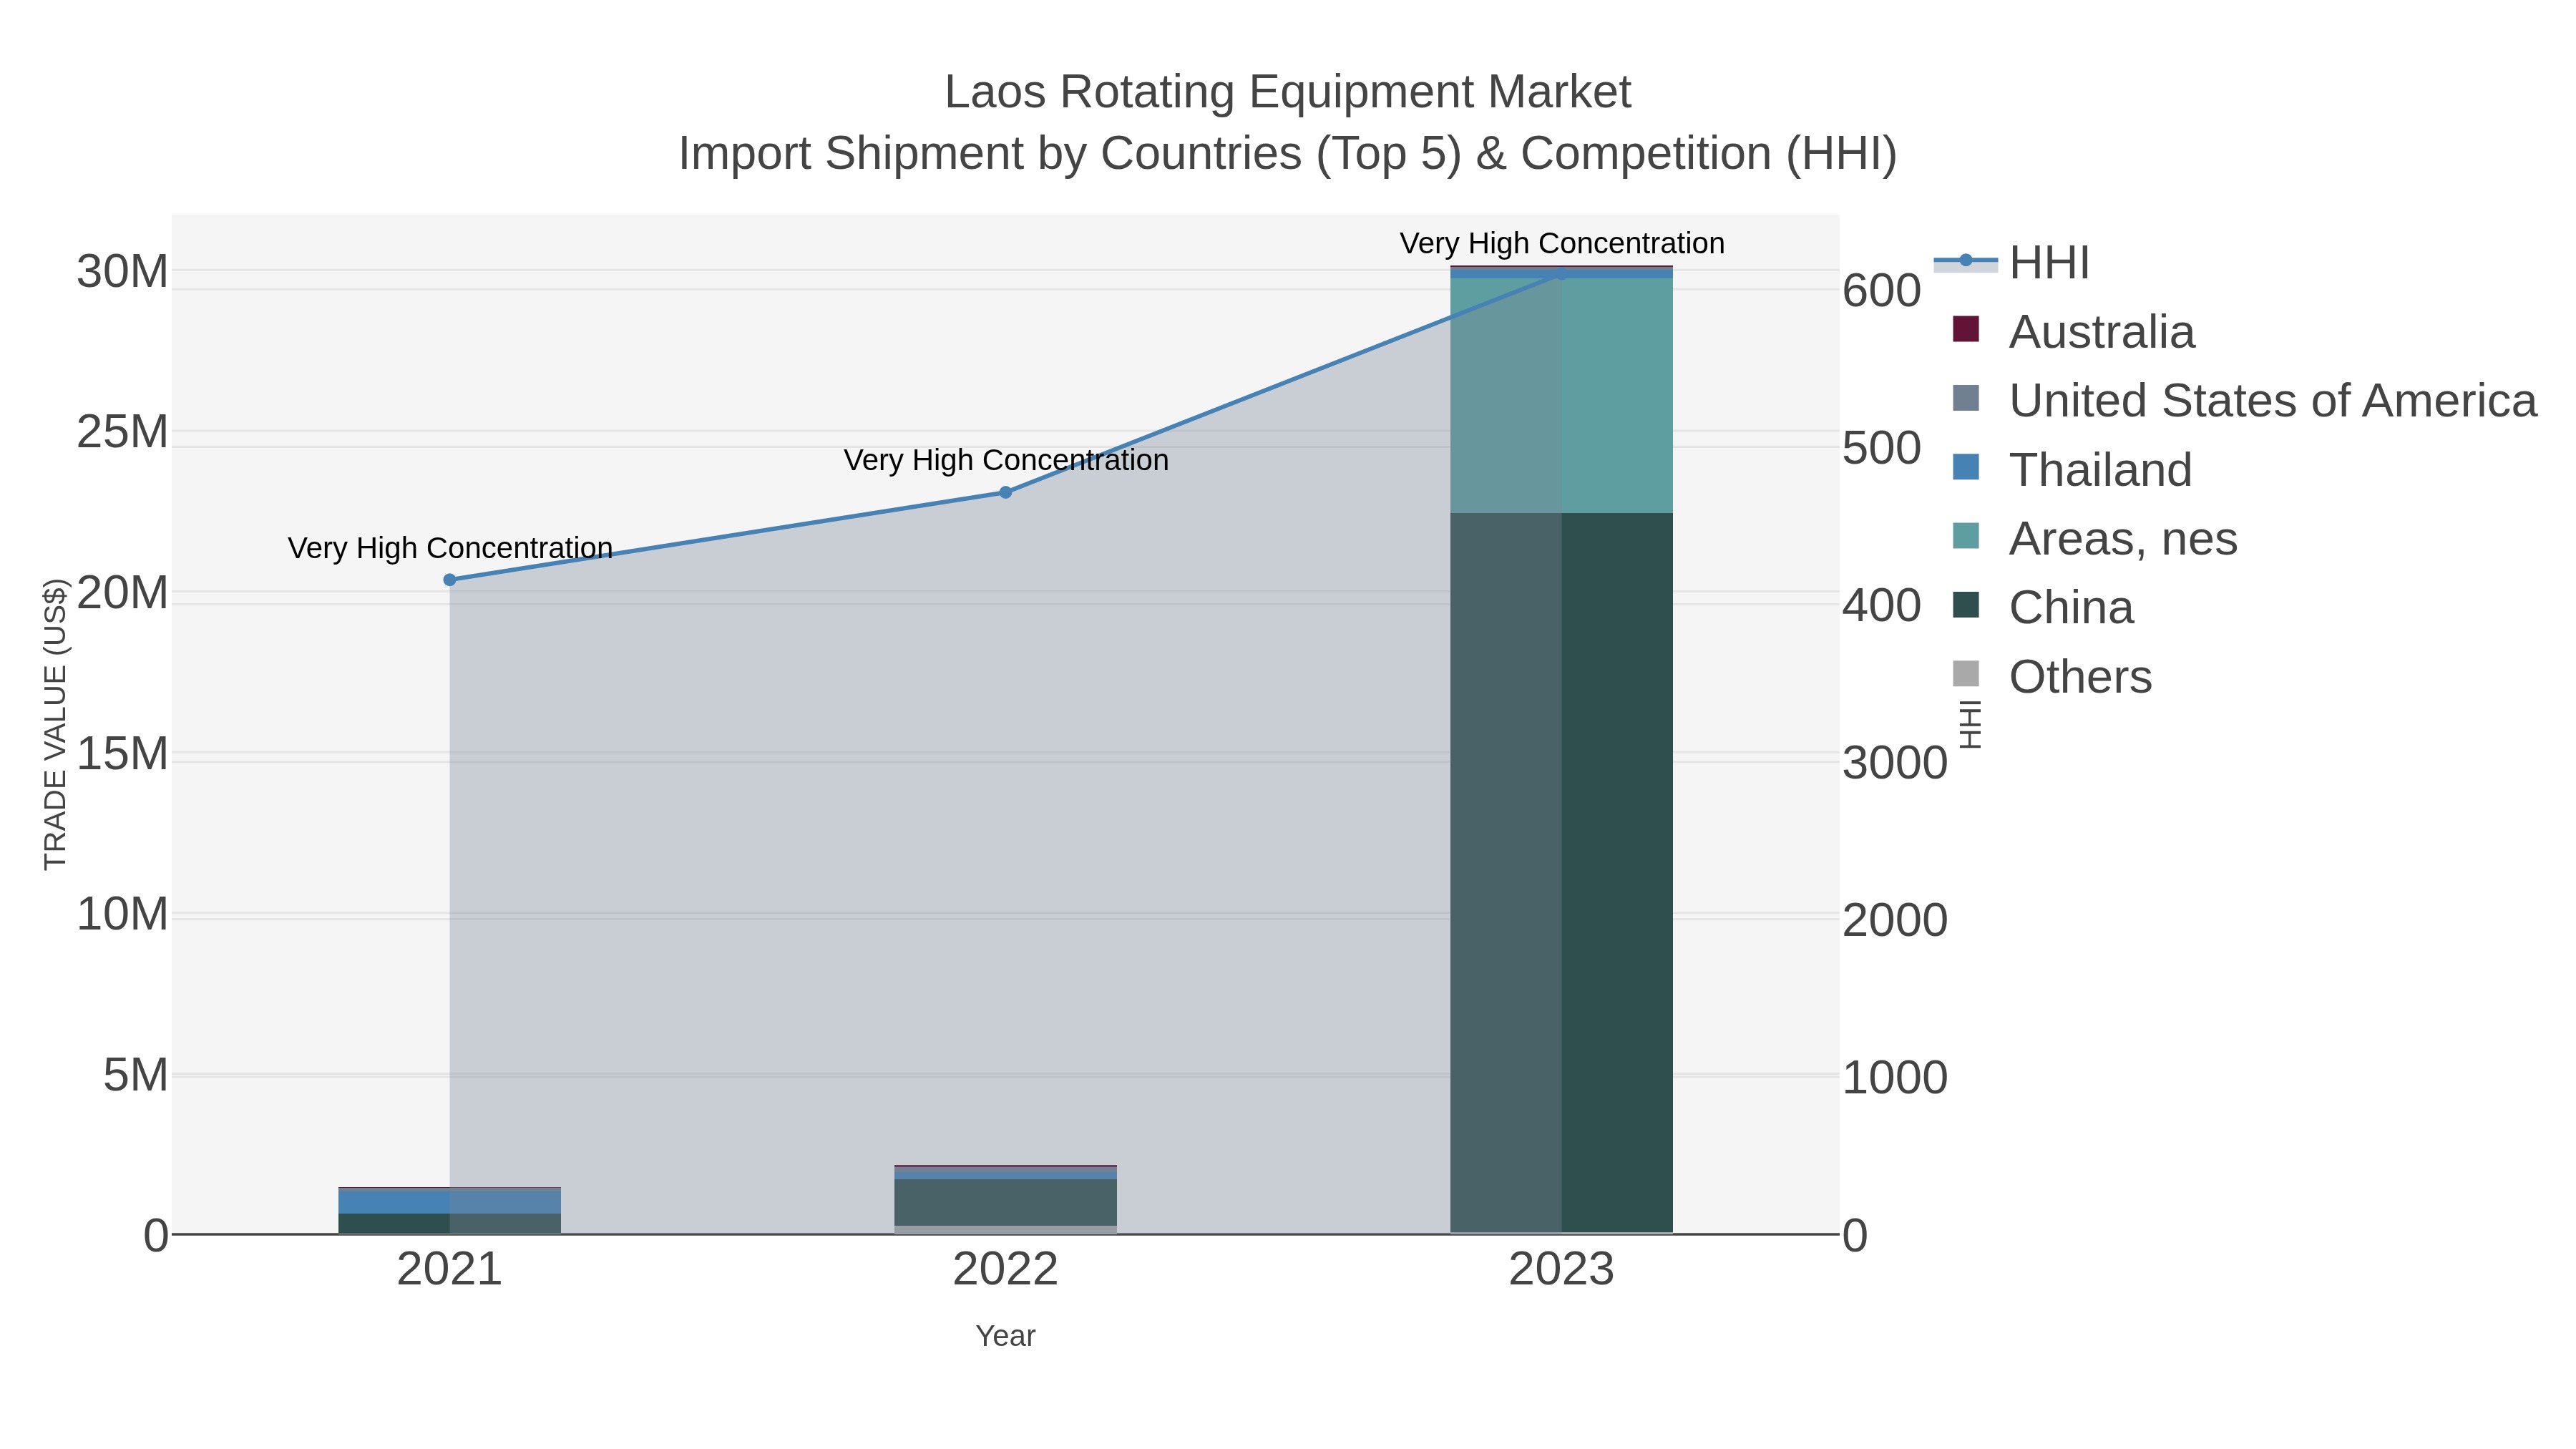
Task: Click the 2021 Very High Concentration annotation
Action: (450, 548)
